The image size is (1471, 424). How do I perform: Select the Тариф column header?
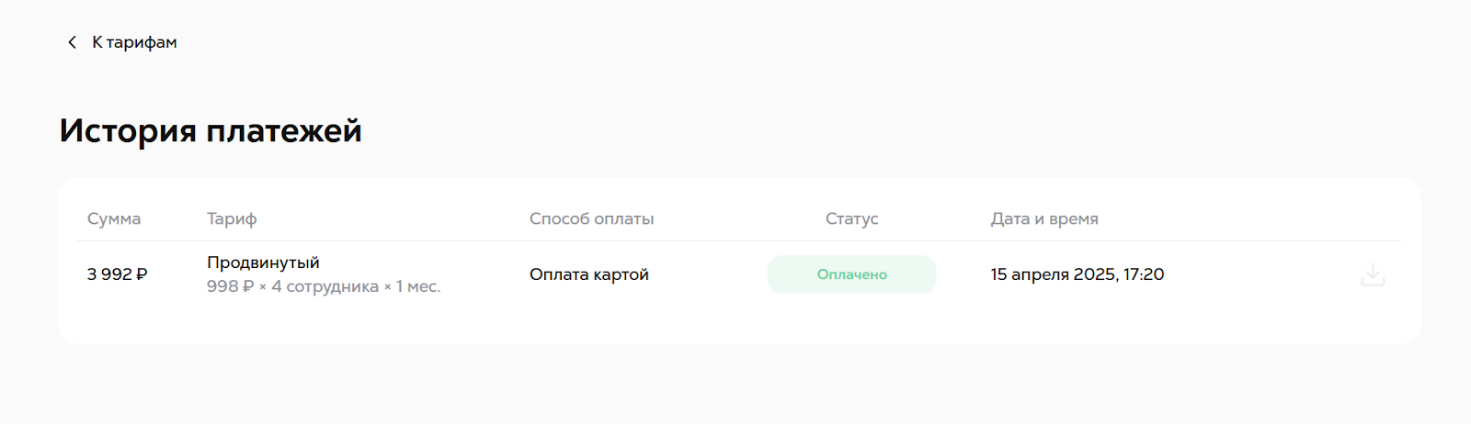pyautogui.click(x=232, y=218)
